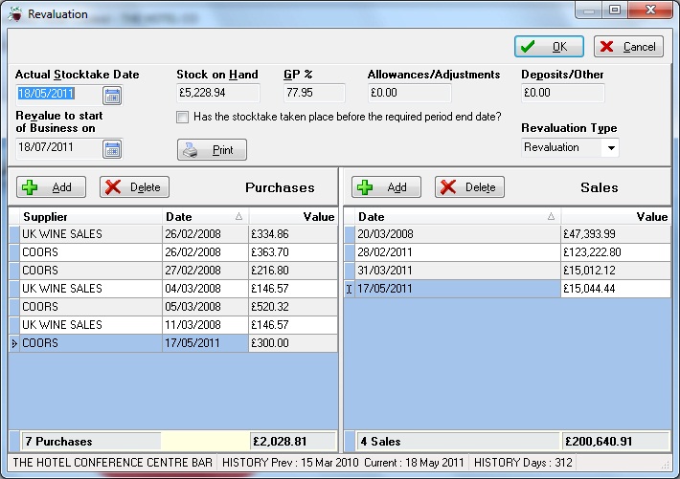This screenshot has width=680, height=479.
Task: Click the printer Print button
Action: (212, 150)
